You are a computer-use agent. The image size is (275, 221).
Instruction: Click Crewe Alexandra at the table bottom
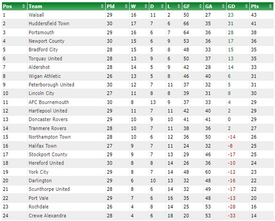47,215
